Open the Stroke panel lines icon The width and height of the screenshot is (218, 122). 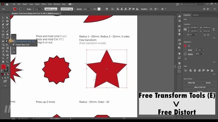pos(180,40)
